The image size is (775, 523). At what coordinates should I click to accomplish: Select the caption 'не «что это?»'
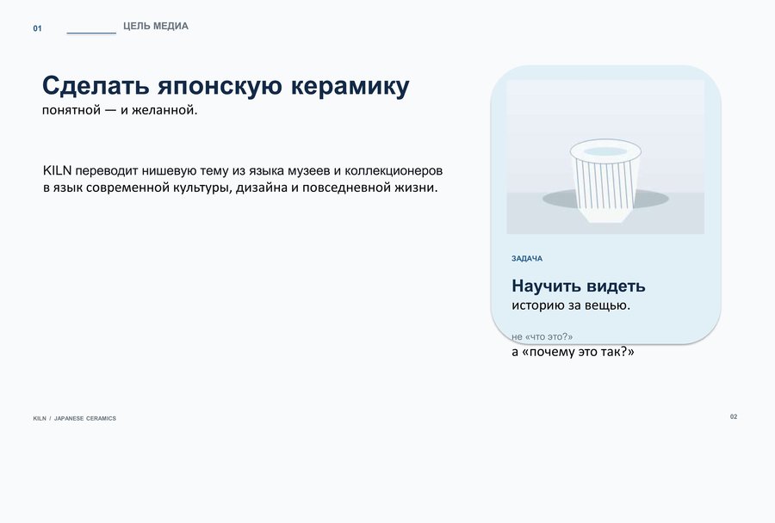(x=542, y=337)
